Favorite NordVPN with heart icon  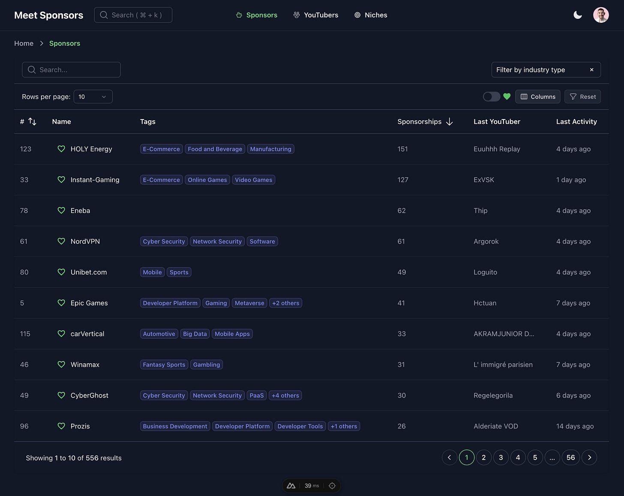click(61, 241)
